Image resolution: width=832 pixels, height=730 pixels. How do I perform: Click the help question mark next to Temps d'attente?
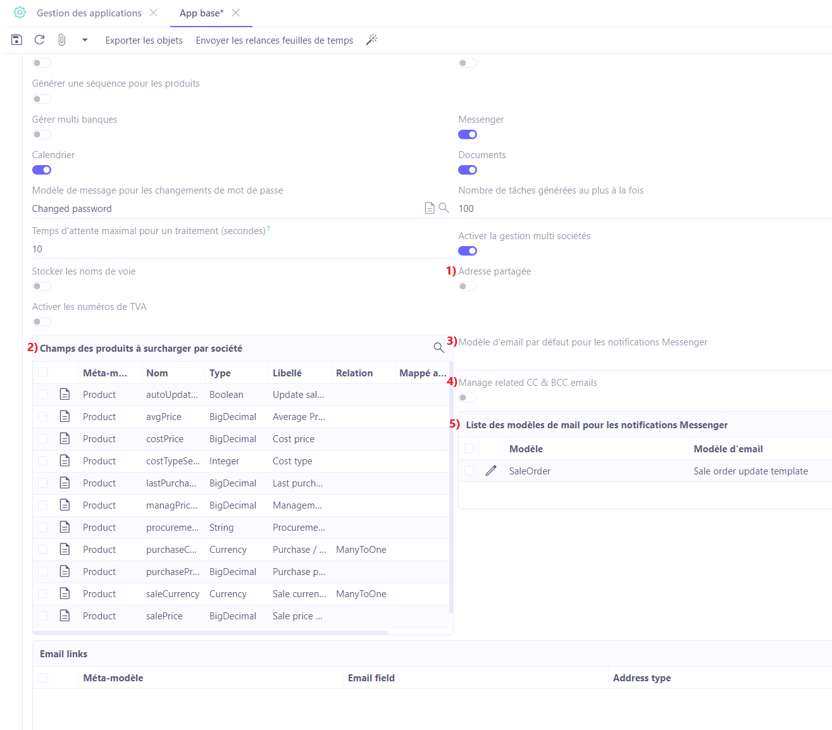pos(269,228)
